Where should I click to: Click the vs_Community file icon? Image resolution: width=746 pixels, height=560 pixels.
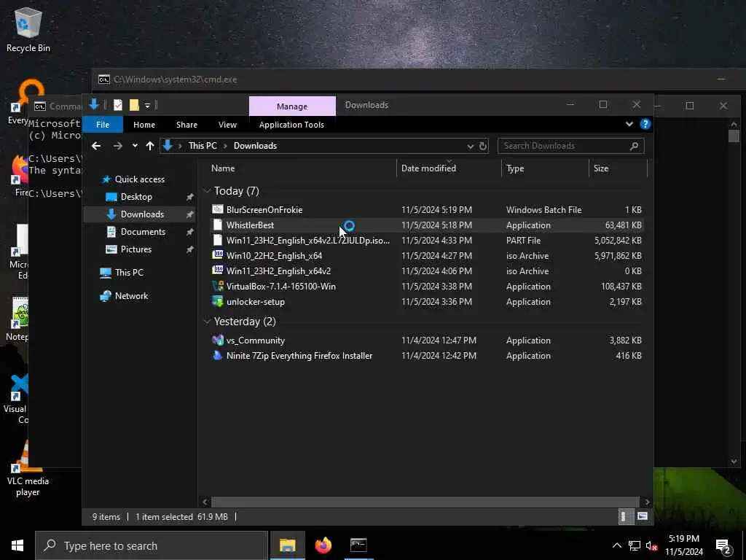pos(217,340)
